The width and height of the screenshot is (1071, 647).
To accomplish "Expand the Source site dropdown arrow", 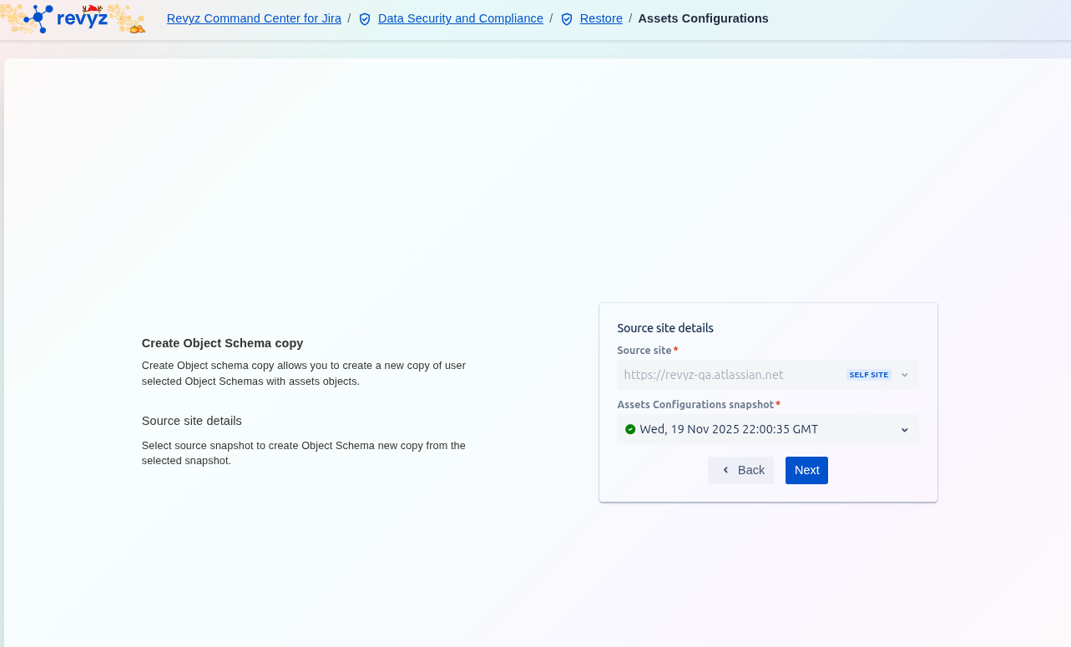I will pos(905,375).
